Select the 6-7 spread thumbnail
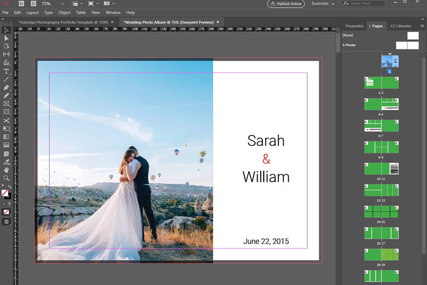 coord(381,126)
